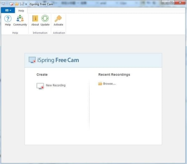Start a New Recording

point(51,86)
